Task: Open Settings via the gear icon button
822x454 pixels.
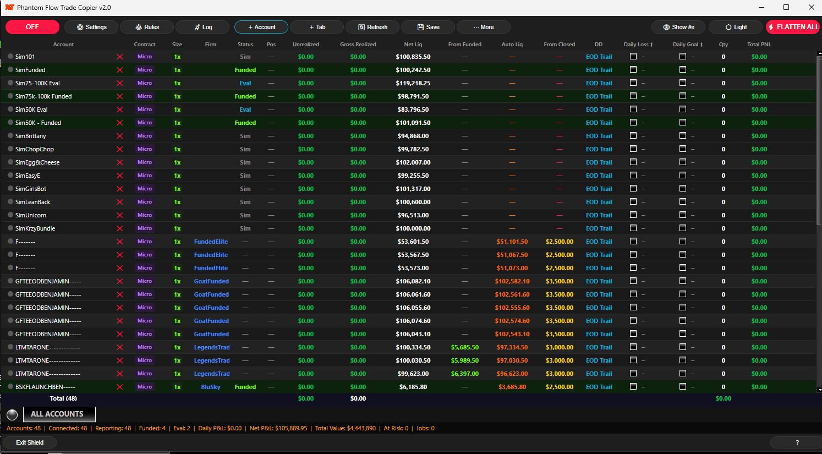Action: pos(91,27)
